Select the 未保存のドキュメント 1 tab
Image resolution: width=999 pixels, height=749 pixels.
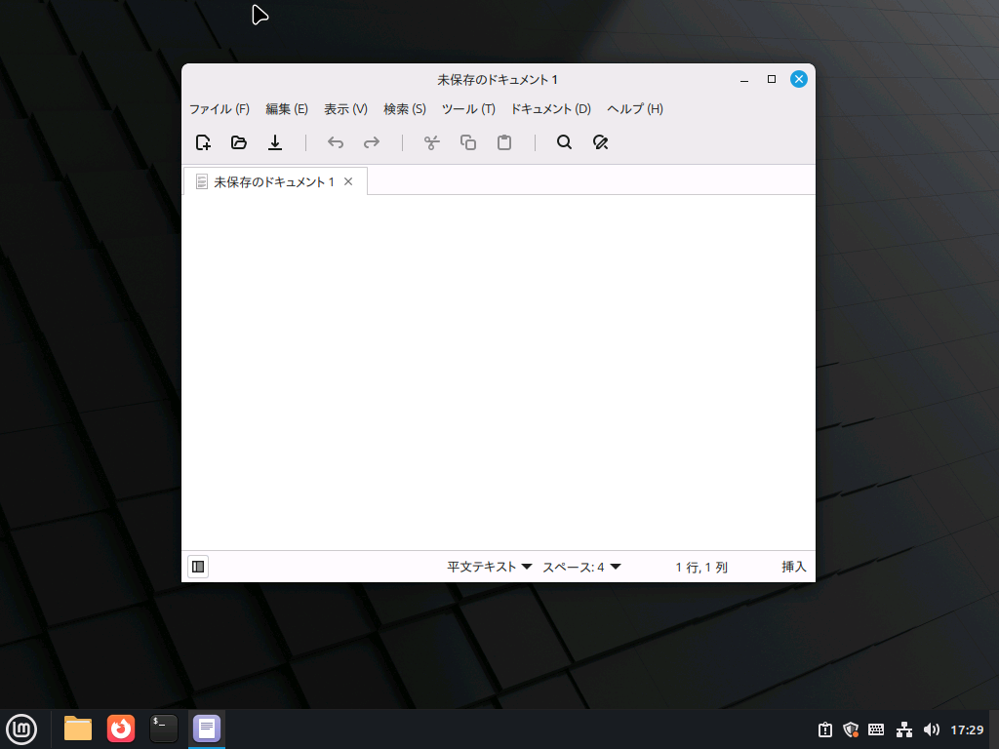coord(273,182)
